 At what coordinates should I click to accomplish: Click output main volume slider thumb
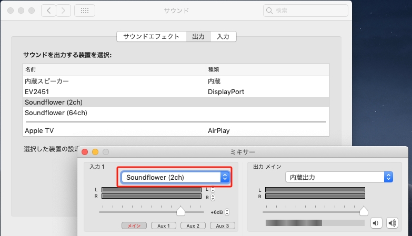click(364, 211)
